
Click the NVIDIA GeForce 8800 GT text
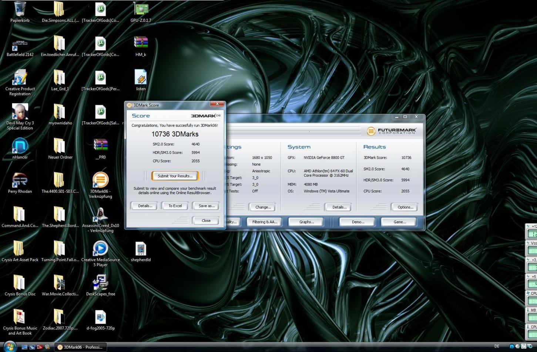tap(324, 158)
